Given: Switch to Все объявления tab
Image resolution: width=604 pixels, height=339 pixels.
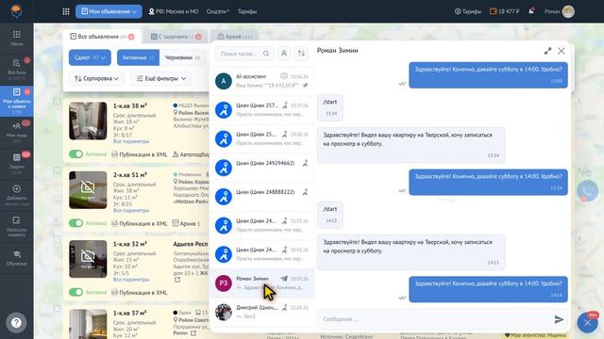Looking at the screenshot, I should (102, 37).
